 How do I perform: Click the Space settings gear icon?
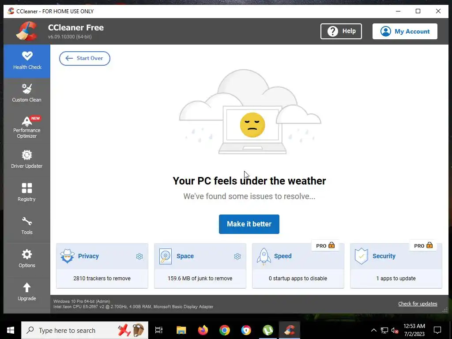point(237,256)
